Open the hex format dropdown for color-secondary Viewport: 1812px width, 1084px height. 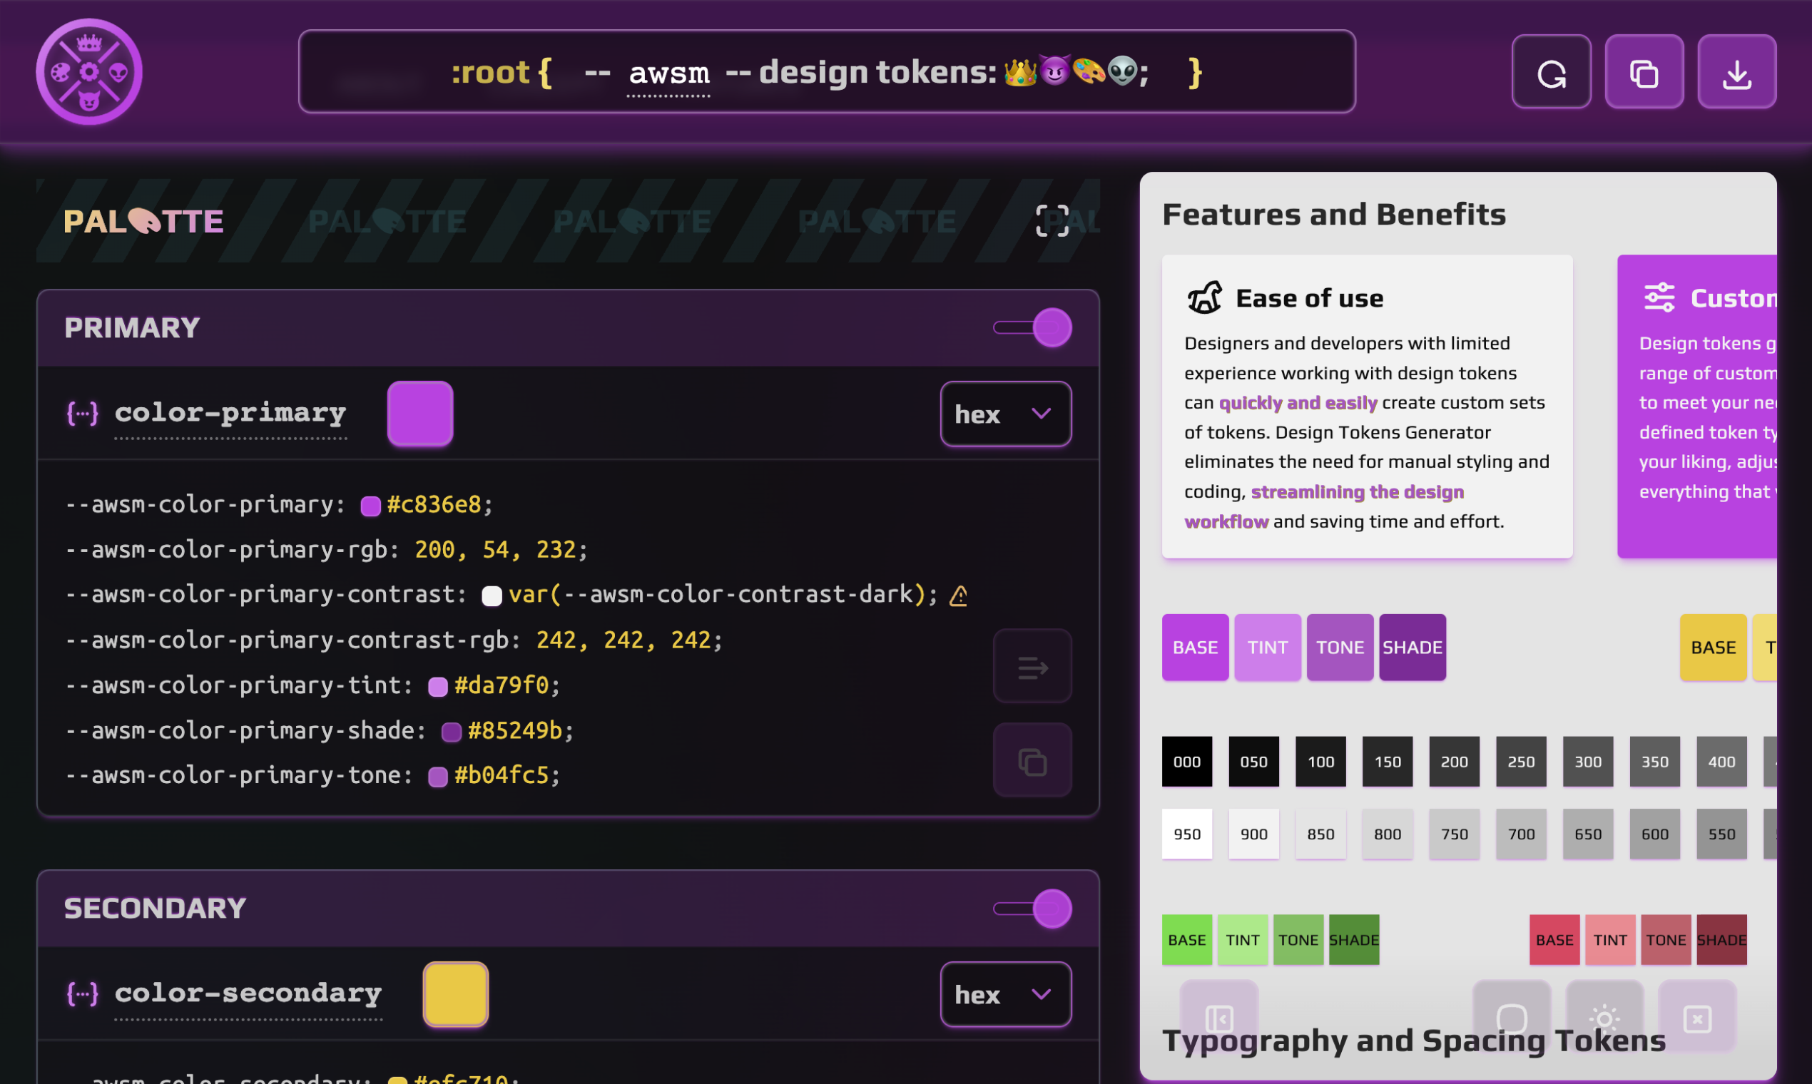pos(1005,995)
